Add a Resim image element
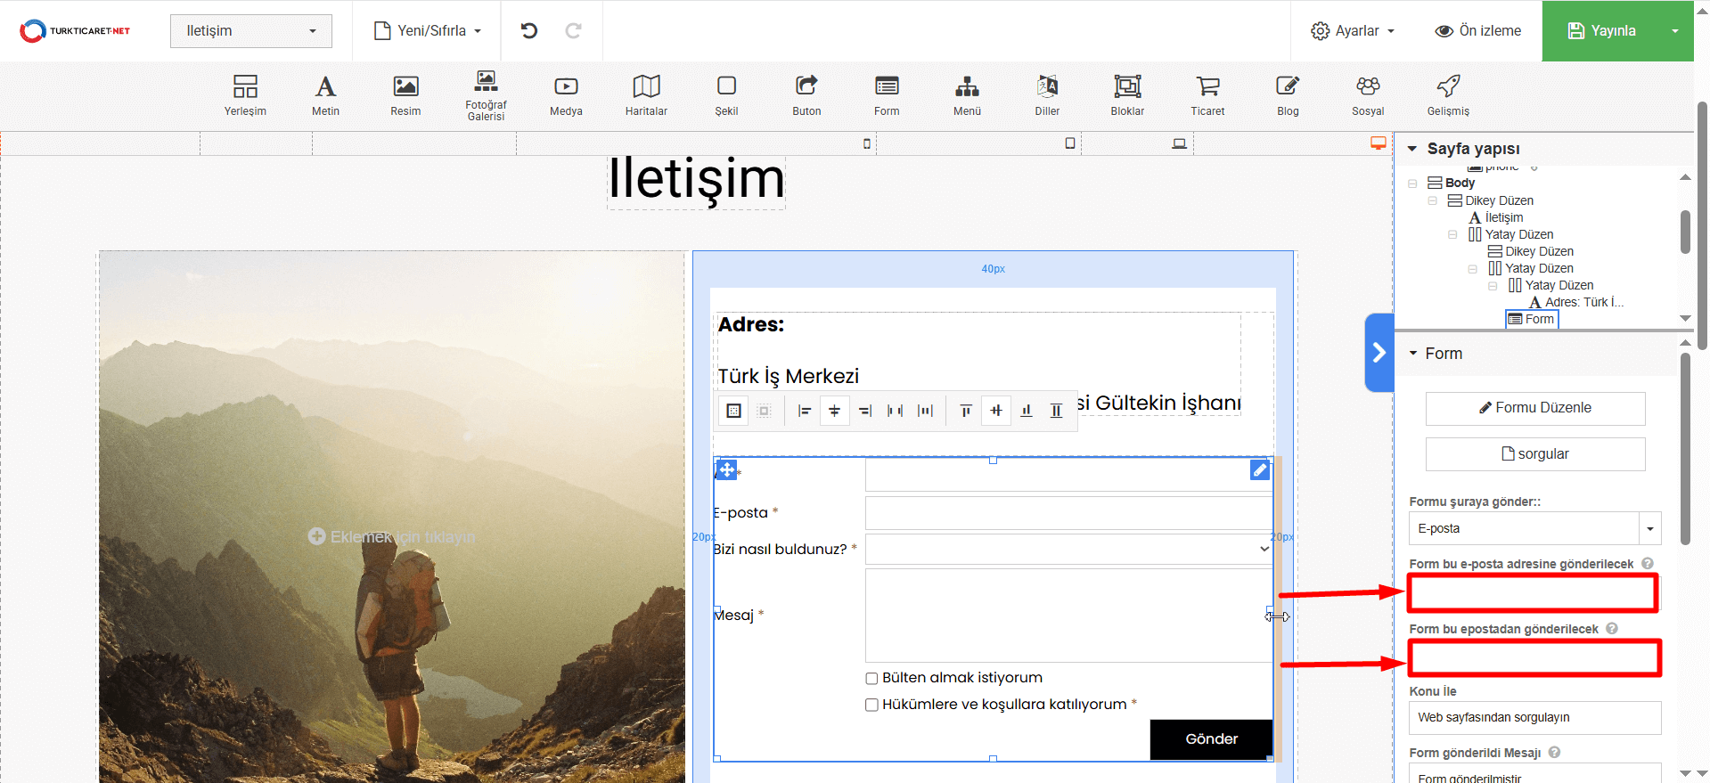 click(x=405, y=95)
